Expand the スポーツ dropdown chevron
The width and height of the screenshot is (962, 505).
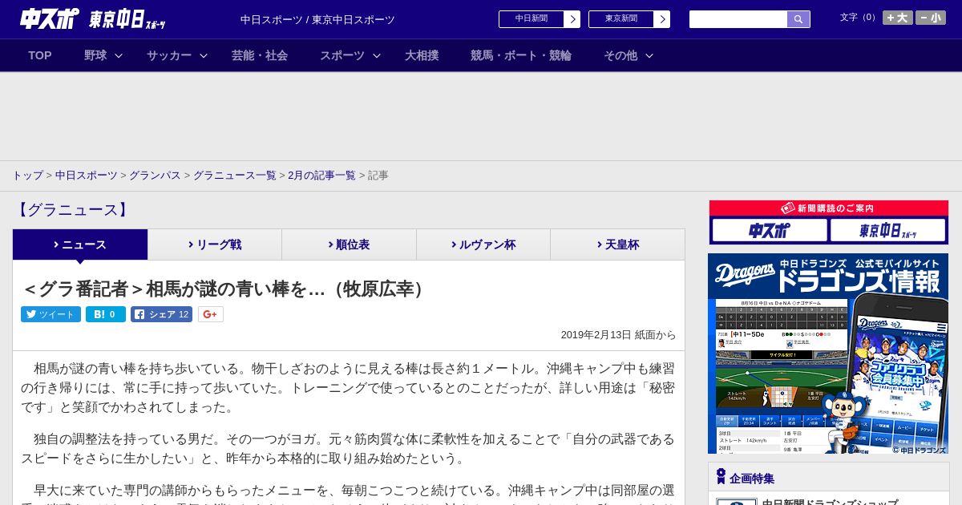(377, 55)
